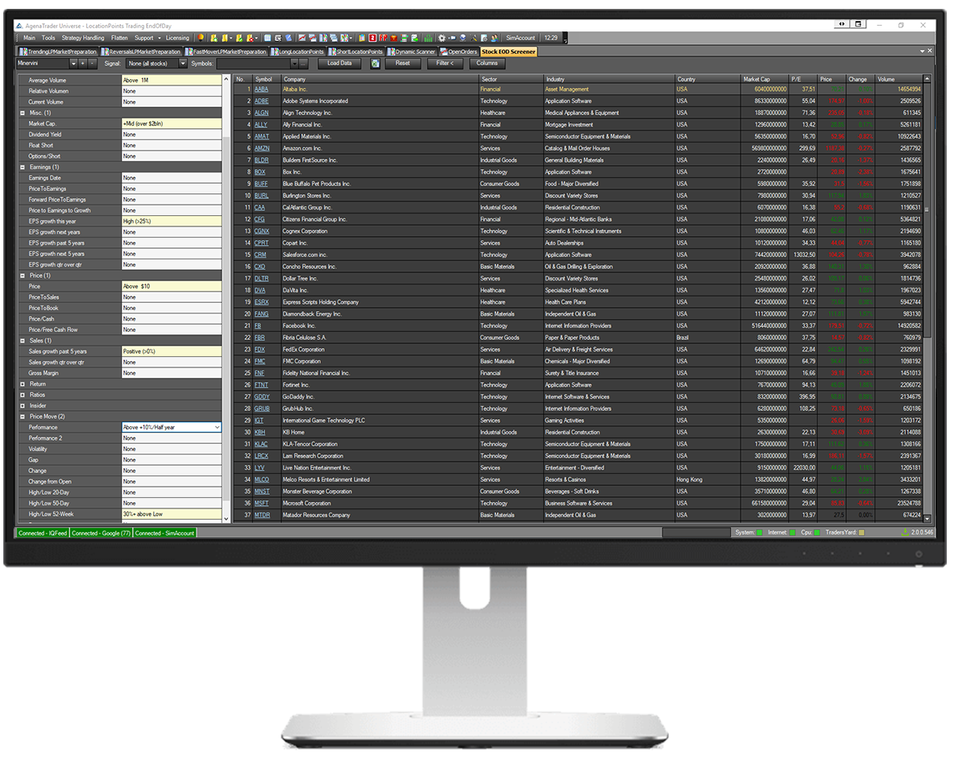Click the window layout icon in title bar

pos(859,24)
